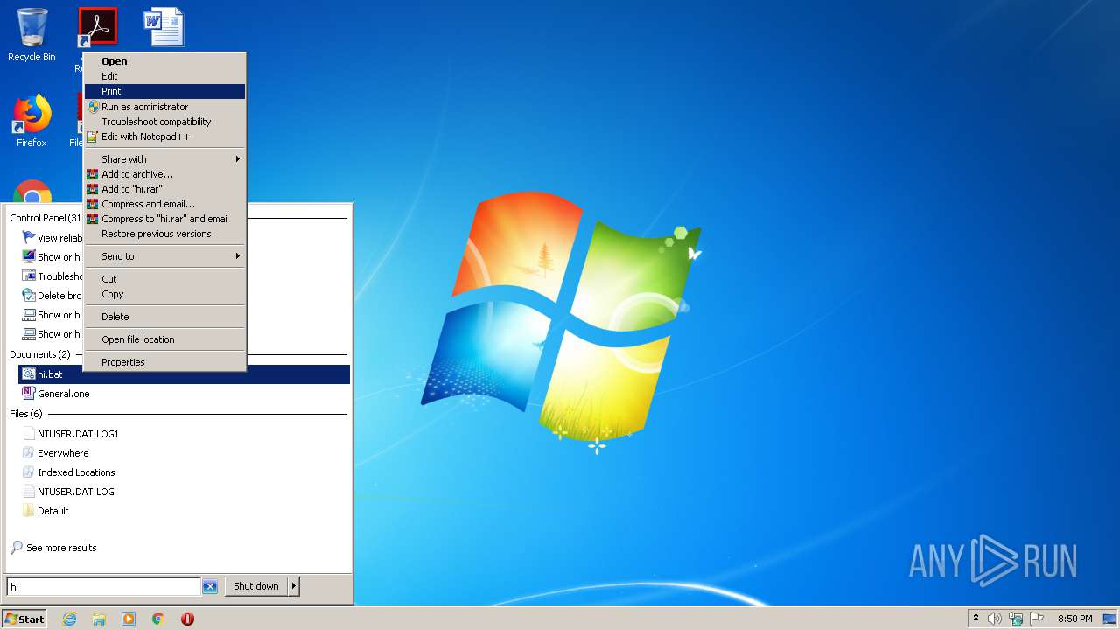Open the General.one search result
The image size is (1120, 630).
[x=184, y=394]
